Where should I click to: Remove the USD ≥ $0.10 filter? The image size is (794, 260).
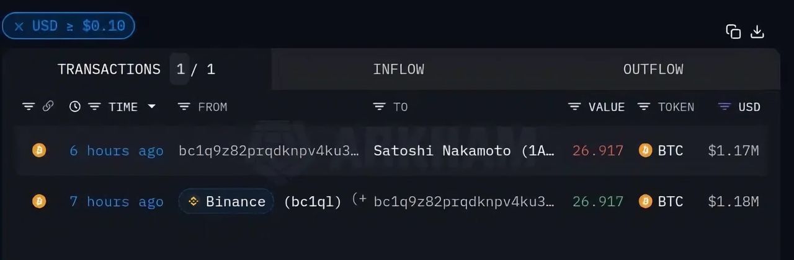[x=19, y=26]
